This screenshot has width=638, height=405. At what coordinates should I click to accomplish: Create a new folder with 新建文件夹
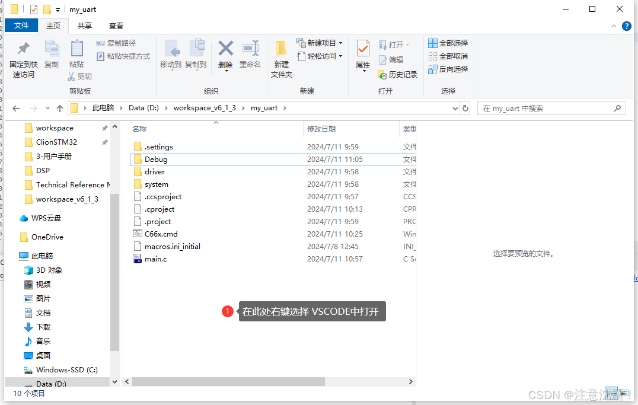(280, 57)
